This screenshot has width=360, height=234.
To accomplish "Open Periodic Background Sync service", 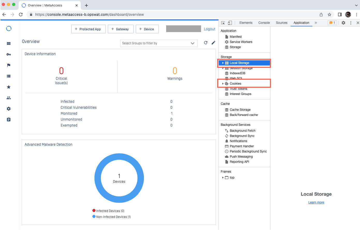I will [248, 151].
